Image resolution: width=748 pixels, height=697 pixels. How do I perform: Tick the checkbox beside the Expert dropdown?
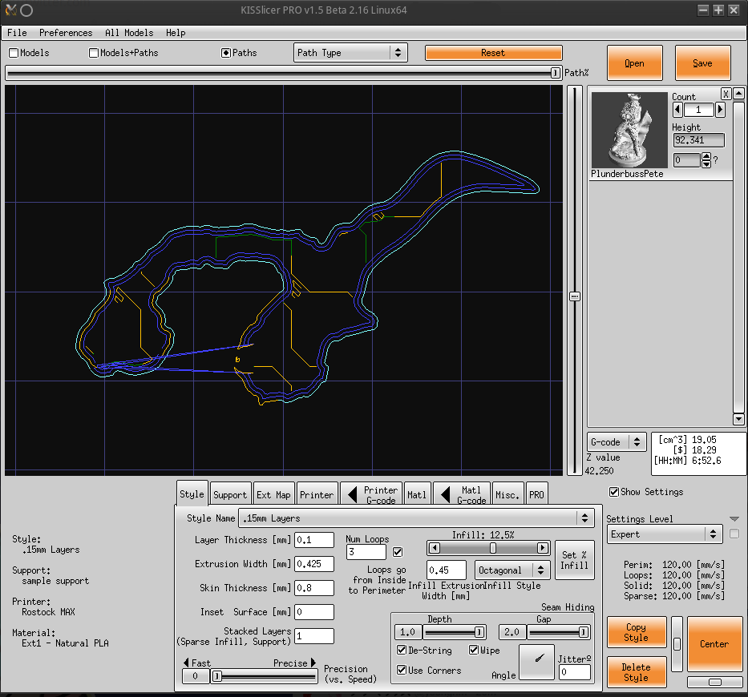coord(734,534)
